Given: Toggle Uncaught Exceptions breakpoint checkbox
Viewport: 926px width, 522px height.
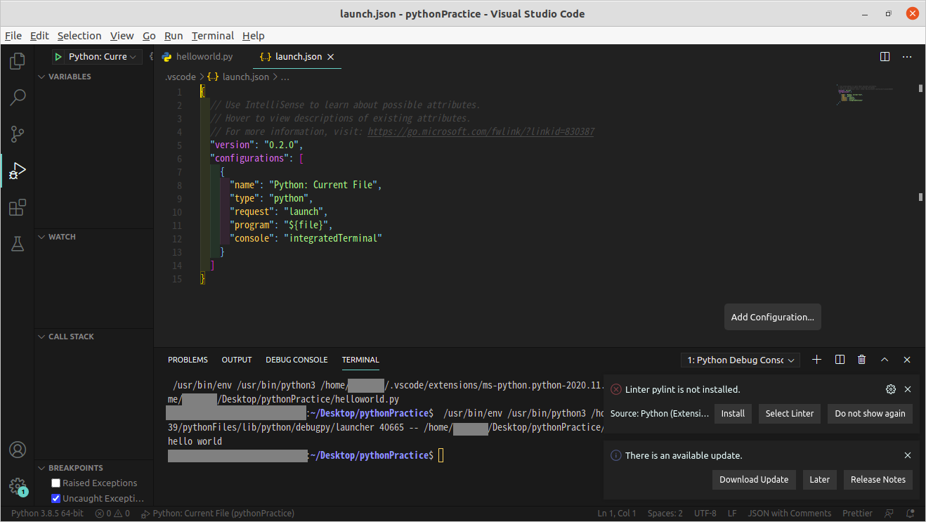Looking at the screenshot, I should 56,499.
